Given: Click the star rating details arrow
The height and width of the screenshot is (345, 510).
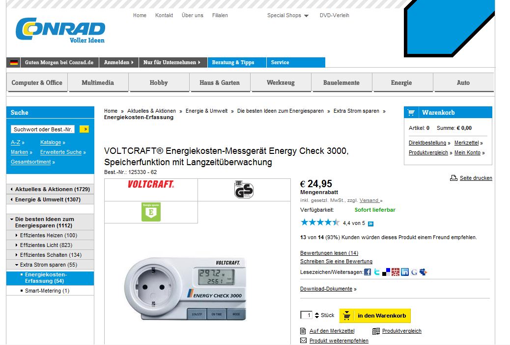Looking at the screenshot, I should pyautogui.click(x=370, y=223).
